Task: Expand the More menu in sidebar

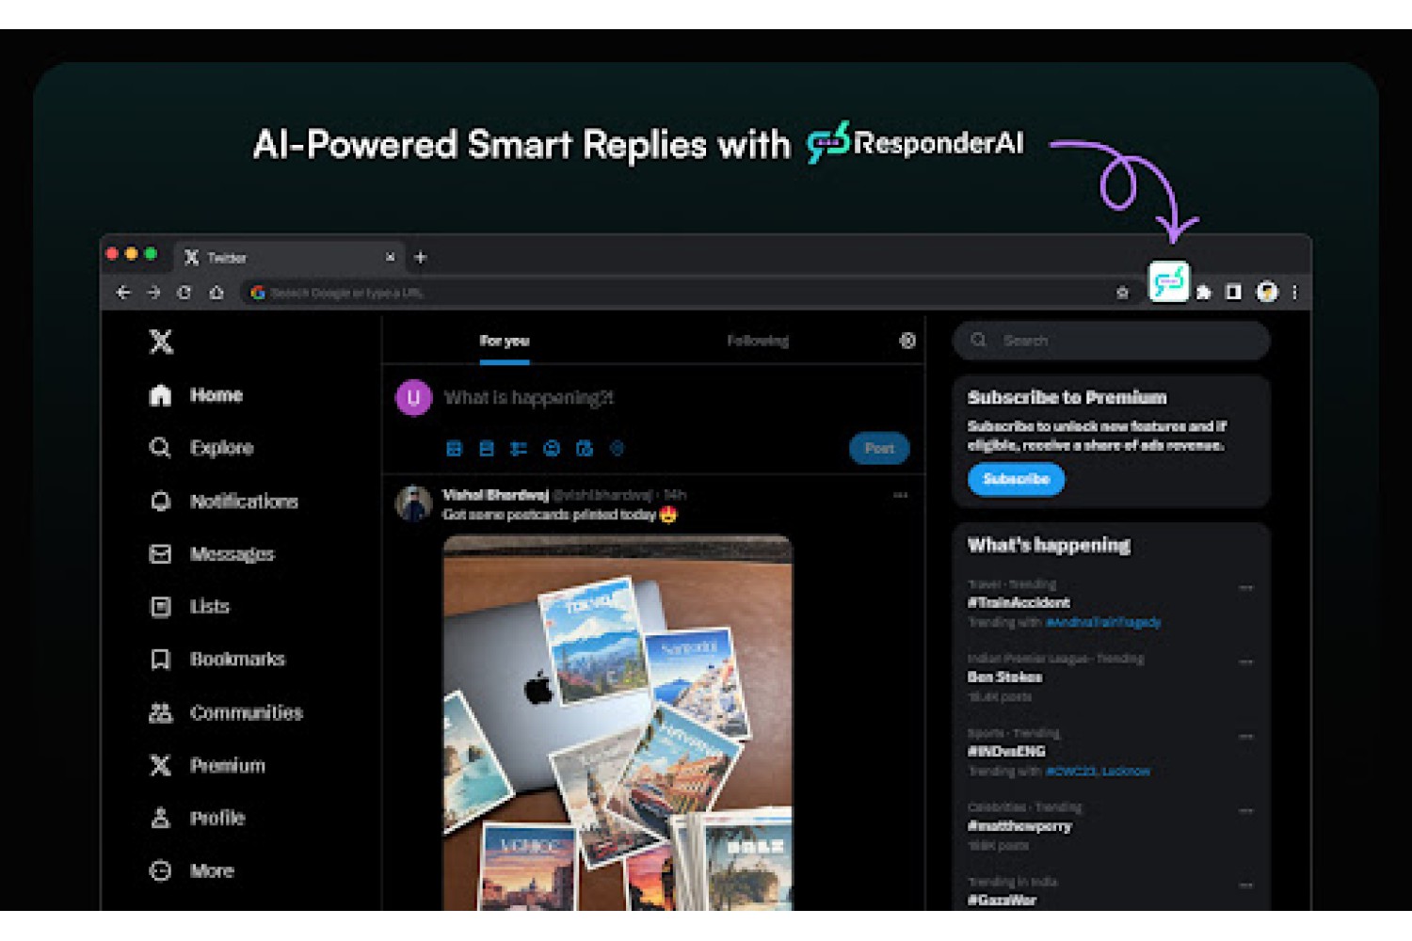Action: pyautogui.click(x=191, y=871)
